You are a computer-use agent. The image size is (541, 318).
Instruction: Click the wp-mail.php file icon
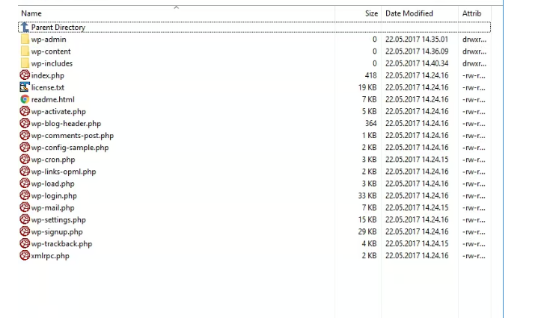coord(25,208)
